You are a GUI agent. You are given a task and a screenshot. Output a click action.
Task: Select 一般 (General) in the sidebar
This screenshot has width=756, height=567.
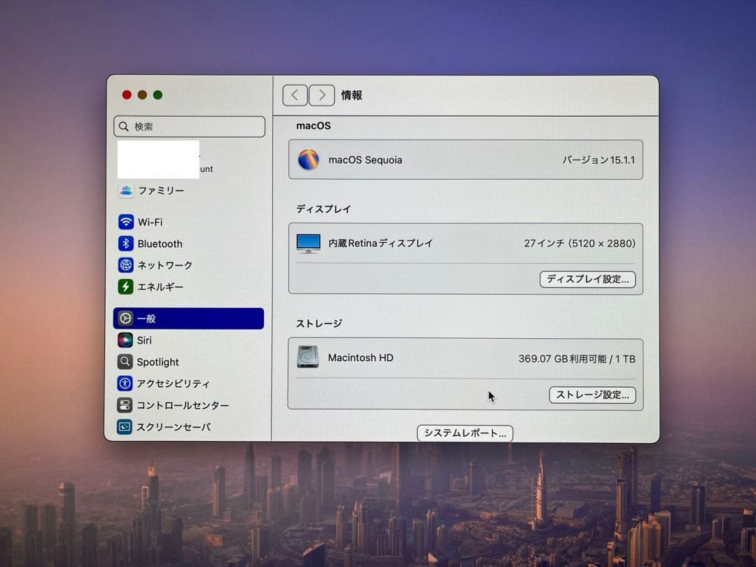[x=147, y=318]
